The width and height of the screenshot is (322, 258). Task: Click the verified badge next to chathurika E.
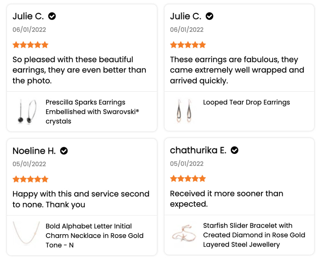[234, 150]
